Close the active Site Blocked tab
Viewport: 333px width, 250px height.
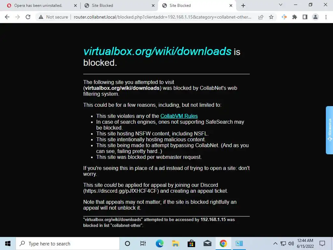[x=231, y=6]
